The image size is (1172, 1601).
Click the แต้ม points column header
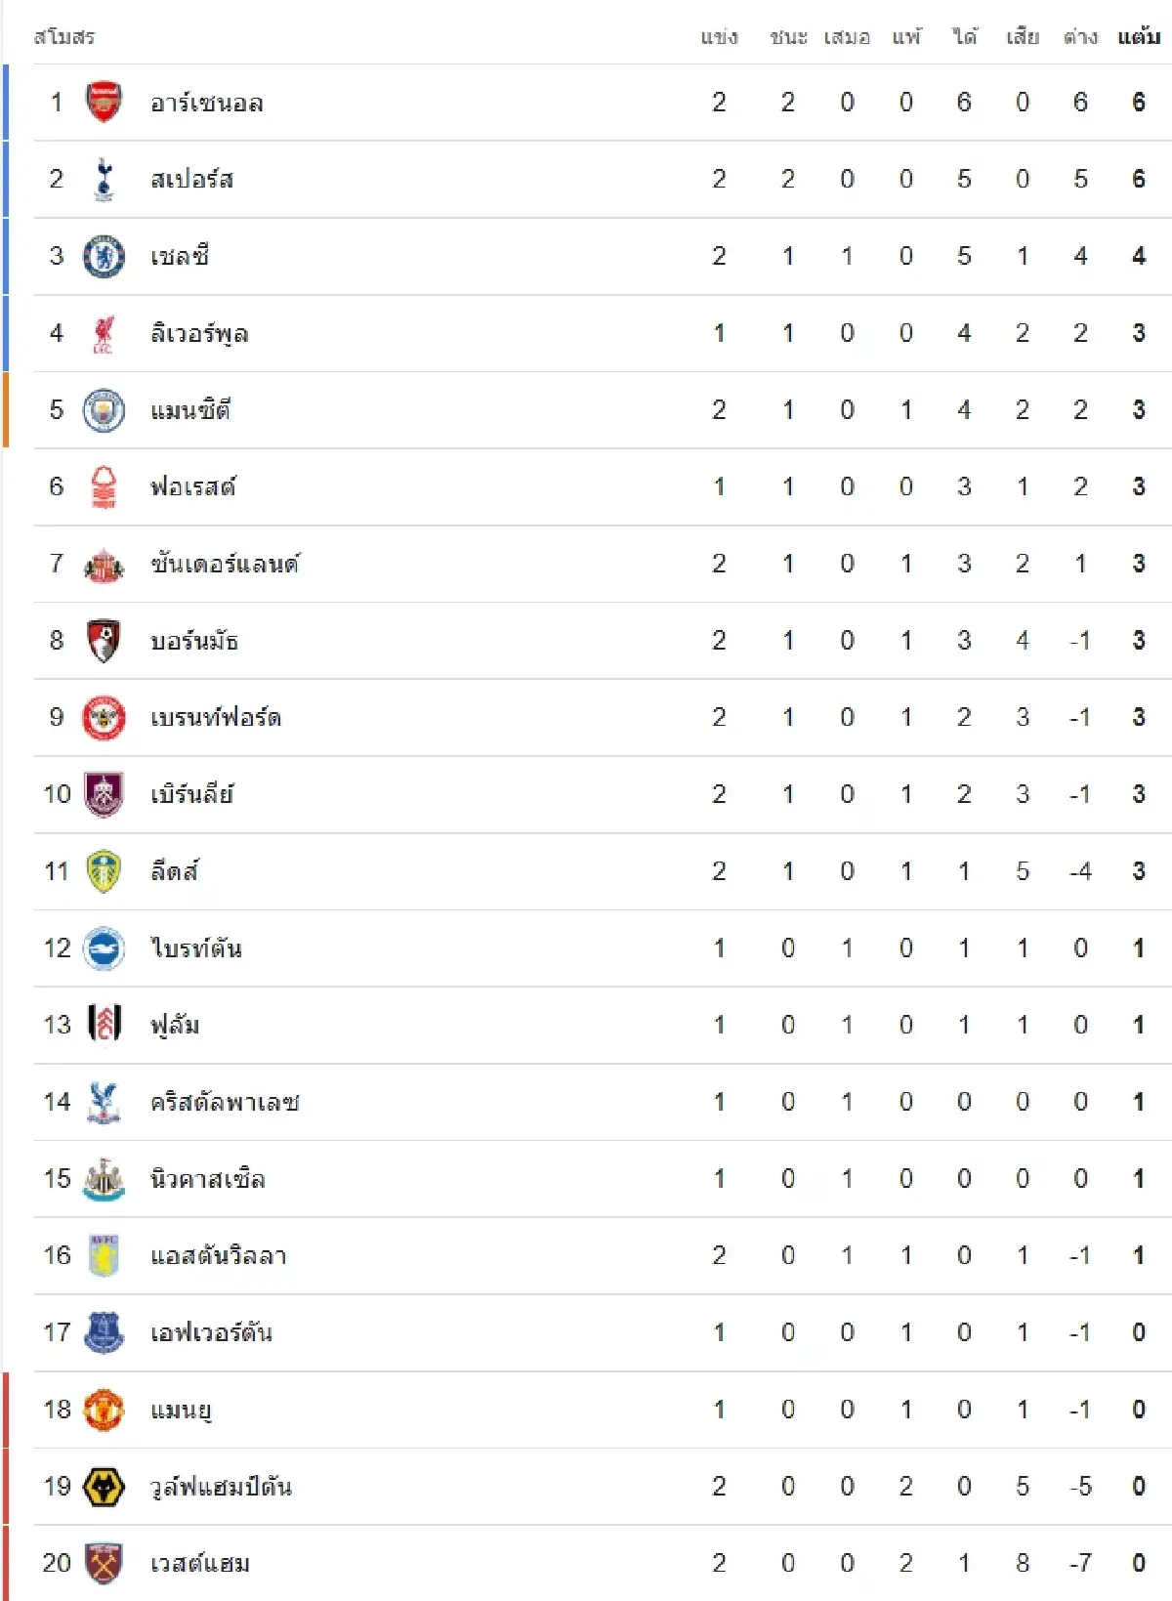(1139, 37)
